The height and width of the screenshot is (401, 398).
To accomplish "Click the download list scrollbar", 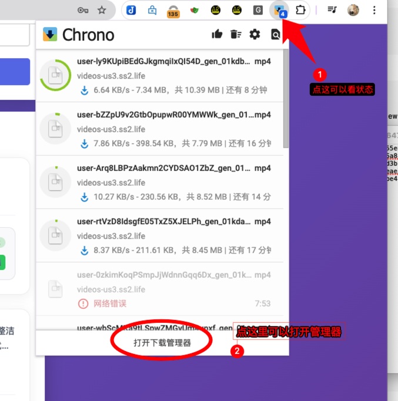I will pyautogui.click(x=286, y=100).
